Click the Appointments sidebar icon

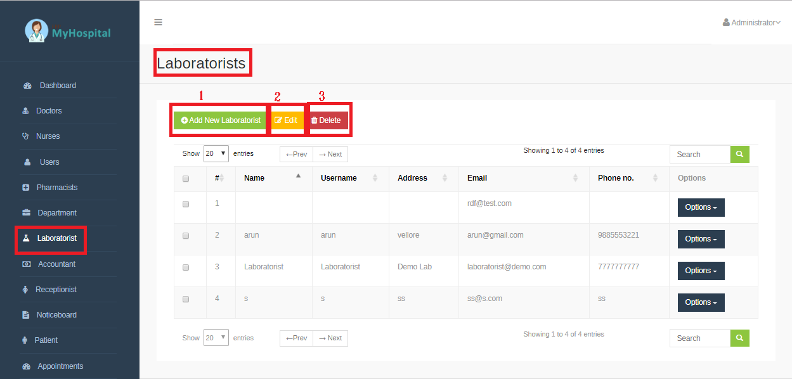click(26, 366)
